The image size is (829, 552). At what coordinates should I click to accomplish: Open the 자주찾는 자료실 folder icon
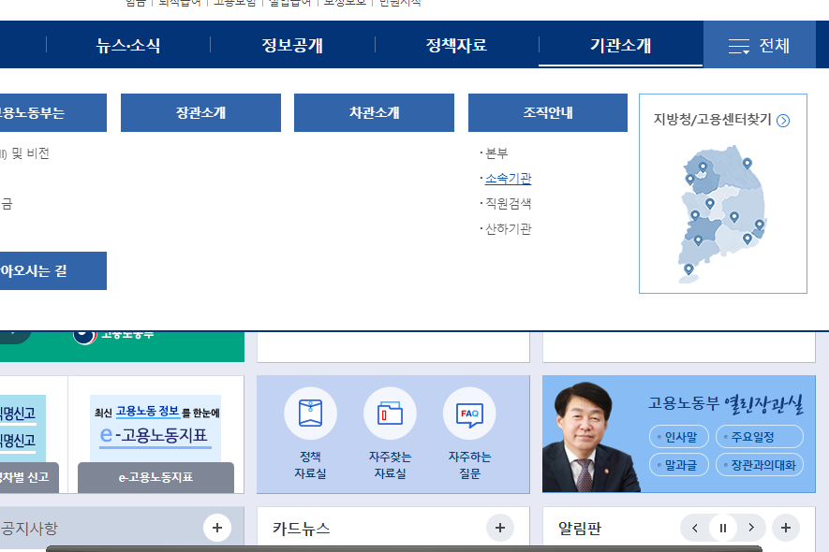(x=390, y=414)
